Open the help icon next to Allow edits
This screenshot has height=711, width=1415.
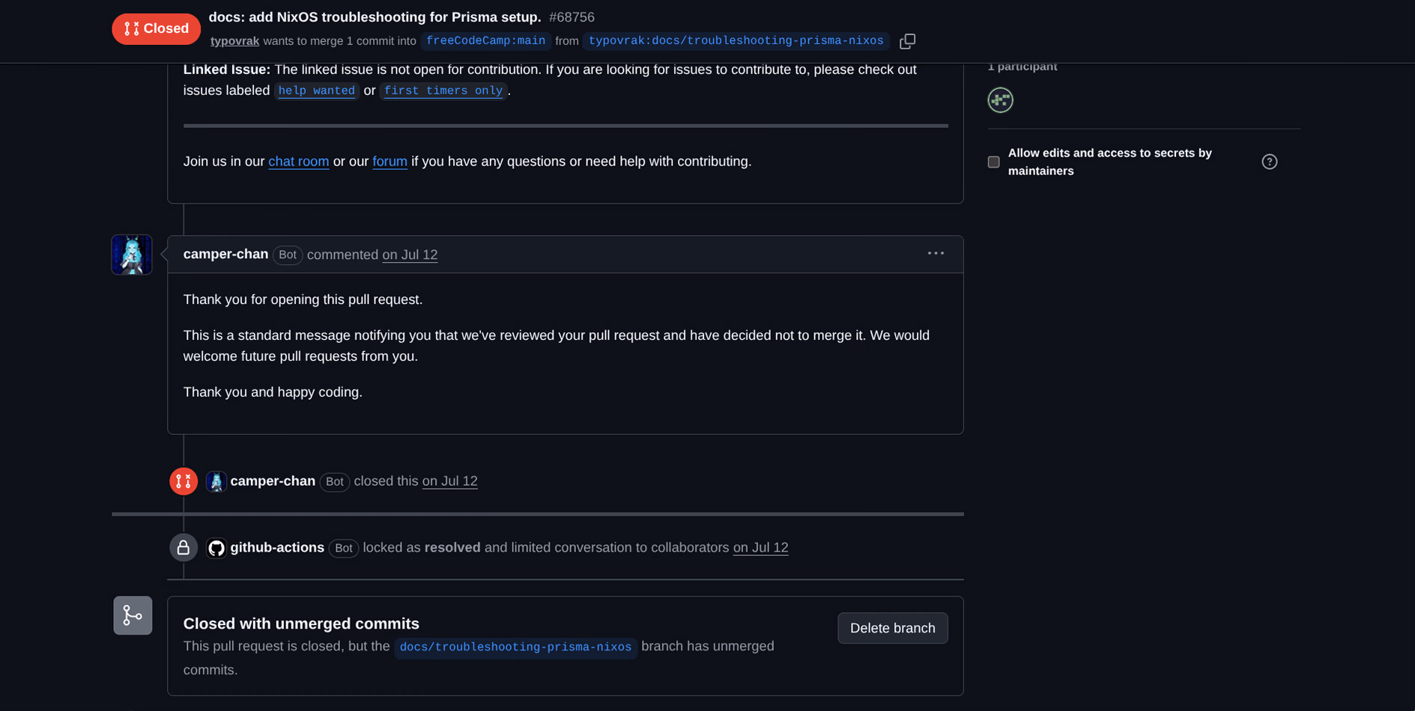tap(1269, 162)
